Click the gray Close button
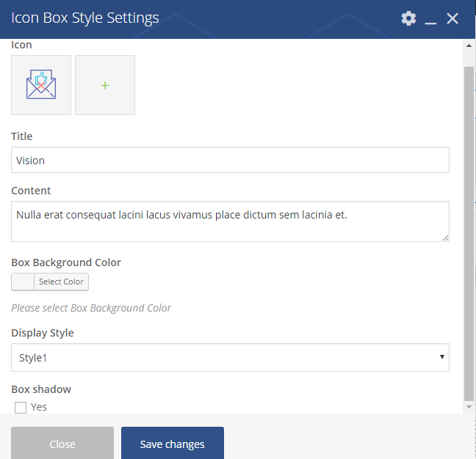This screenshot has width=476, height=459. [x=62, y=444]
